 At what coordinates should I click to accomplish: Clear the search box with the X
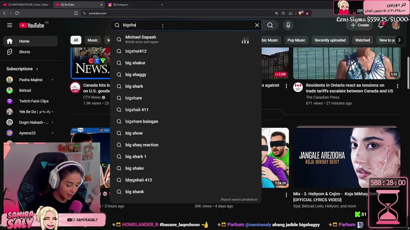point(257,25)
